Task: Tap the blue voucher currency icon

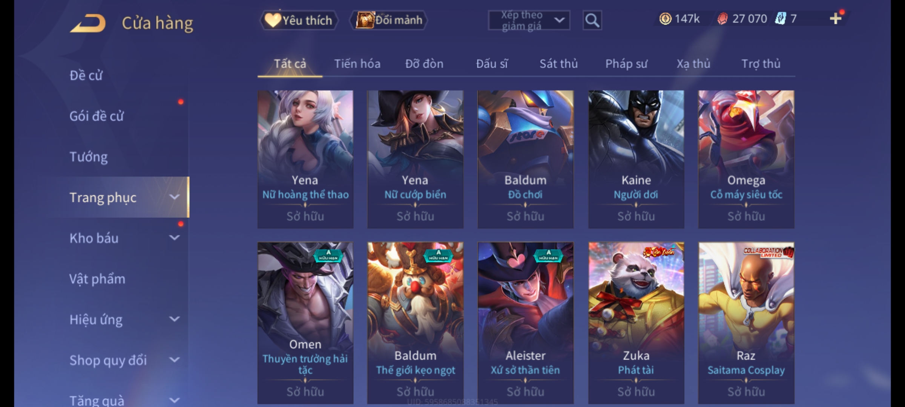Action: pyautogui.click(x=780, y=19)
